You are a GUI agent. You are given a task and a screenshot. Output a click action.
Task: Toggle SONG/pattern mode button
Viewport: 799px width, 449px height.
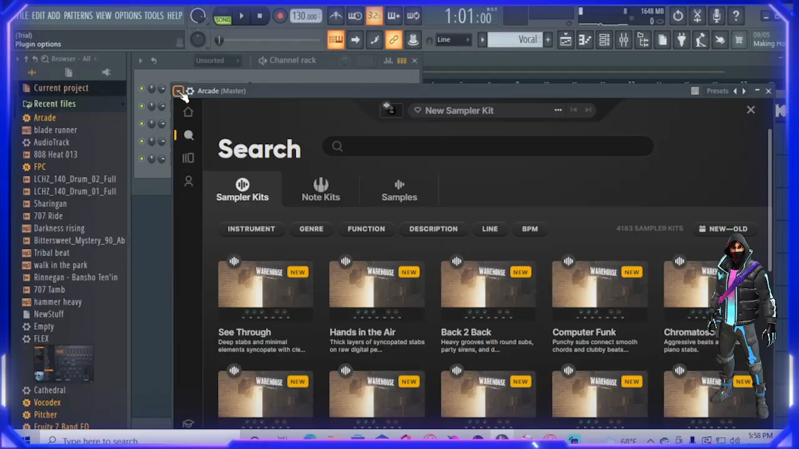223,16
